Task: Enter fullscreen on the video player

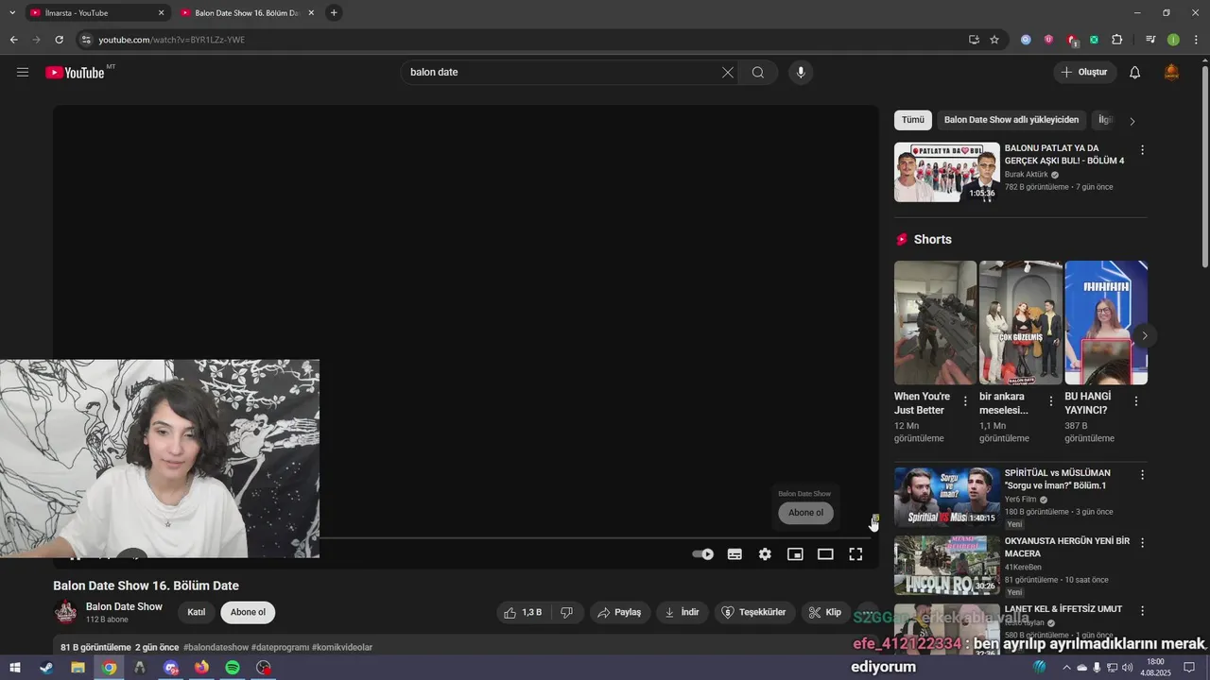Action: coord(856,554)
